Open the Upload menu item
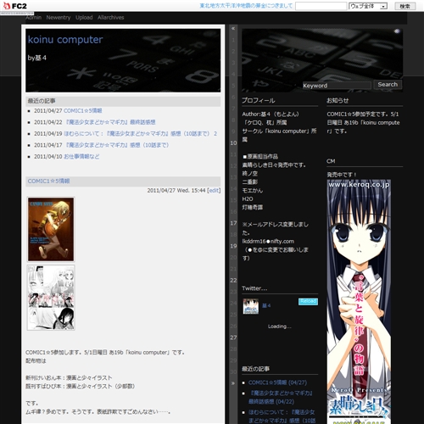 [84, 18]
